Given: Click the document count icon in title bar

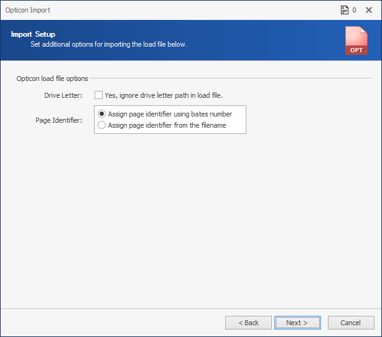Looking at the screenshot, I should pyautogui.click(x=344, y=10).
